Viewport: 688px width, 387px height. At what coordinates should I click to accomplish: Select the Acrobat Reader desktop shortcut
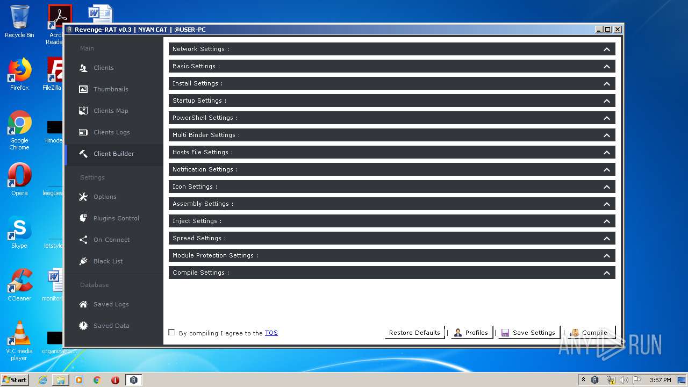tap(55, 24)
